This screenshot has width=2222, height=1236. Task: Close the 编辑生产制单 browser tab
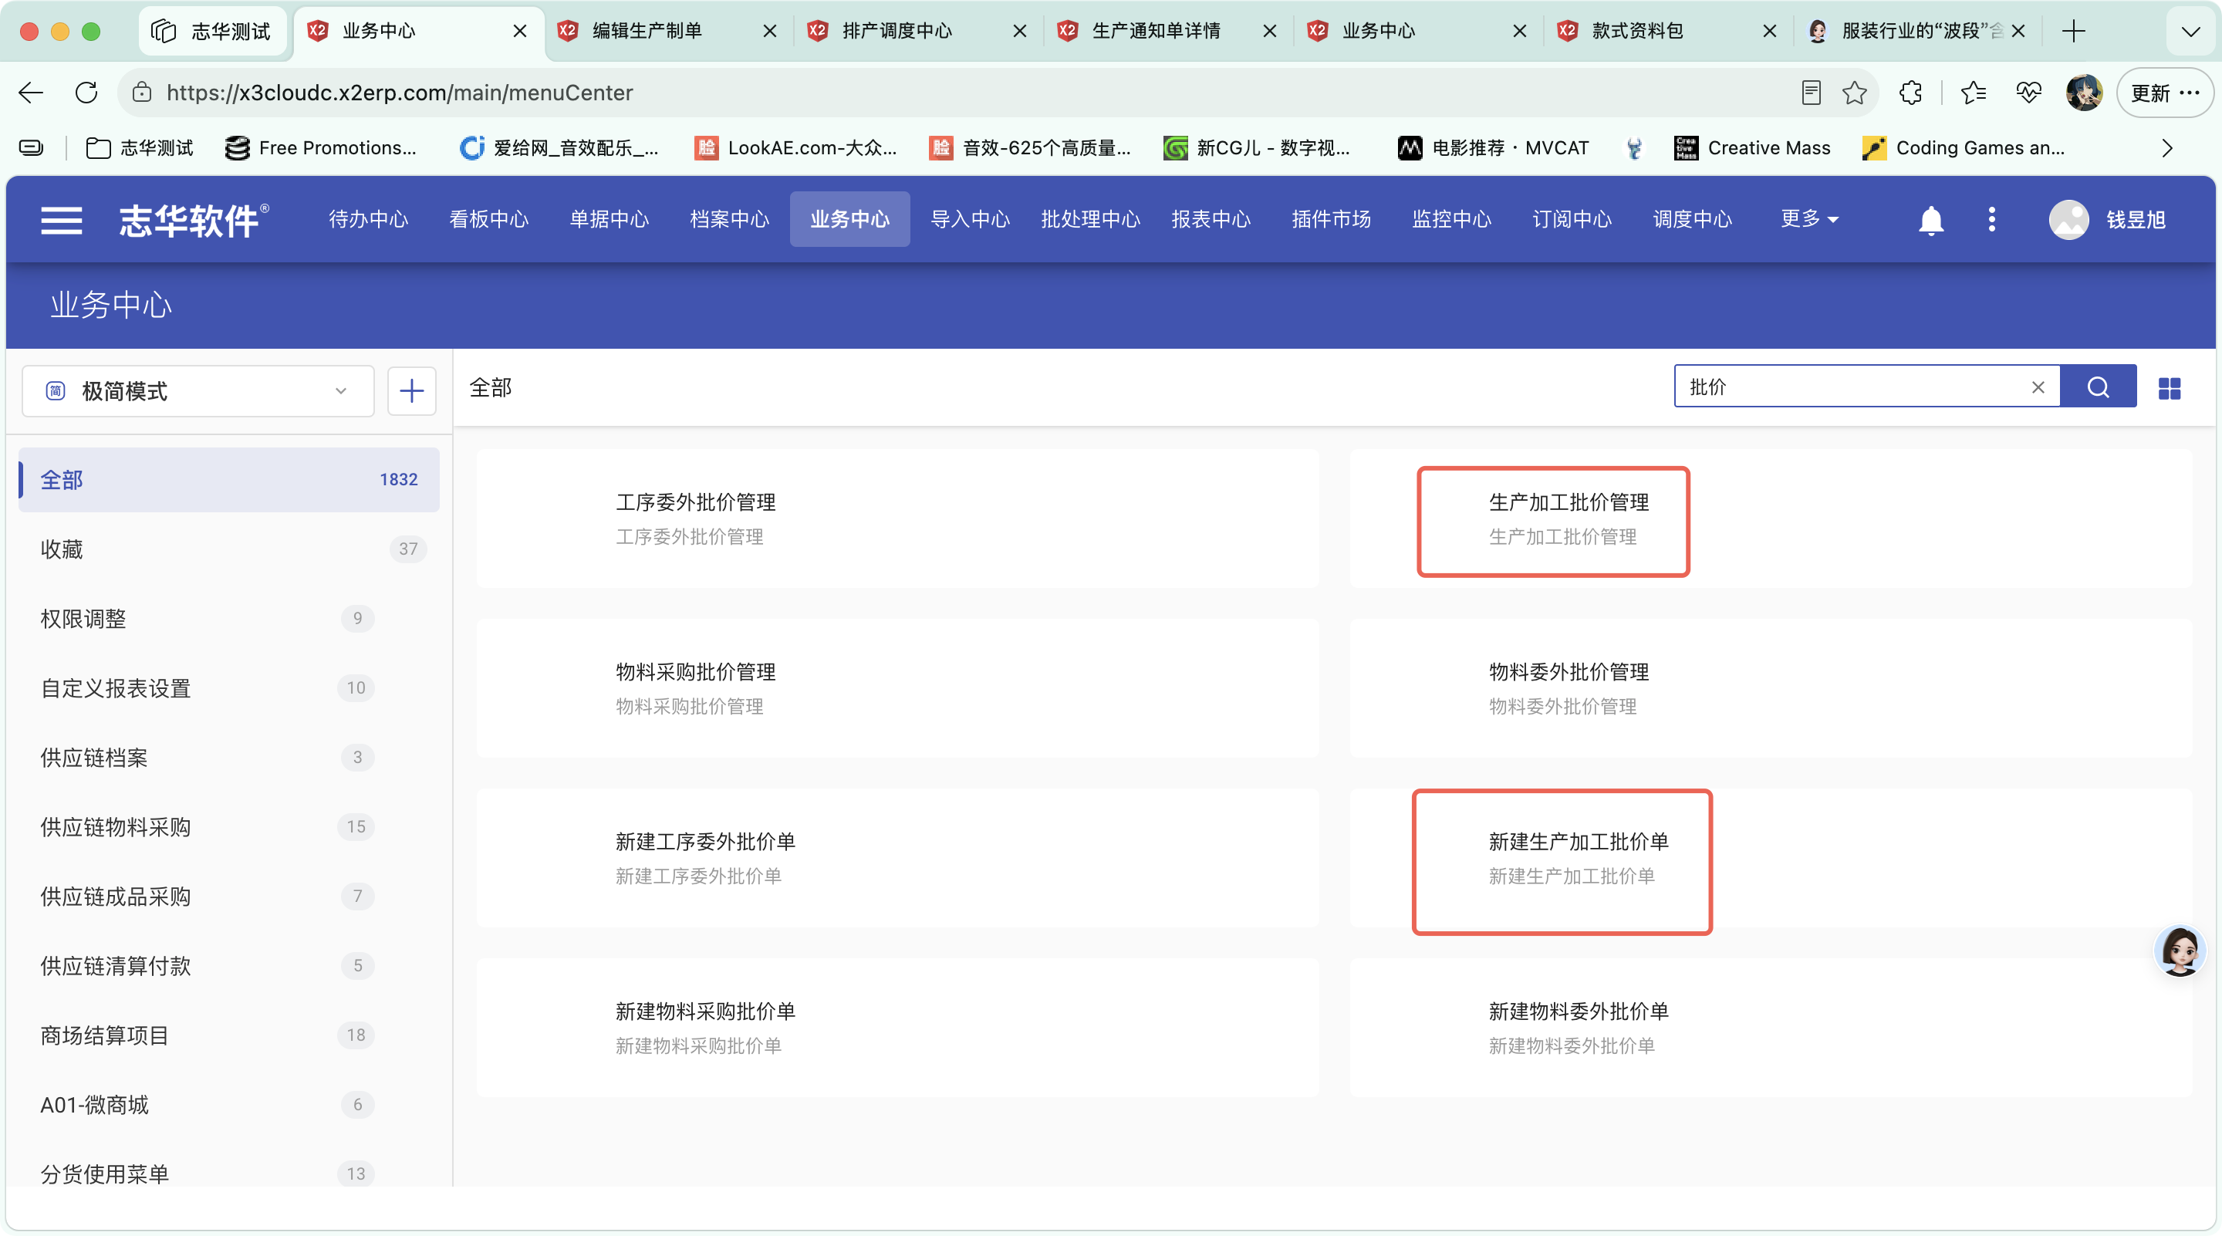(x=769, y=31)
